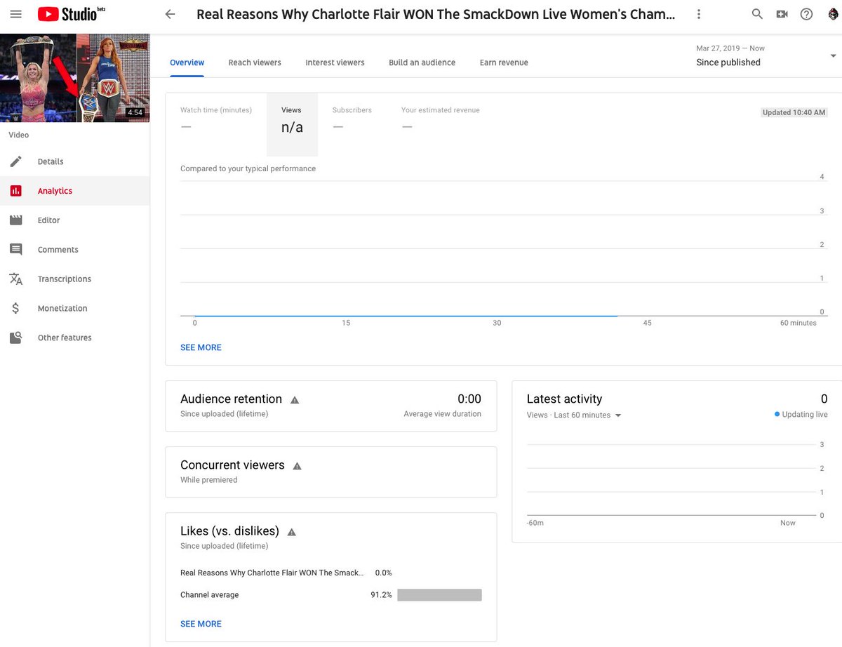Screen dimensions: 842x647
Task: Click 'Compared to your typical performance' text
Action: point(248,168)
